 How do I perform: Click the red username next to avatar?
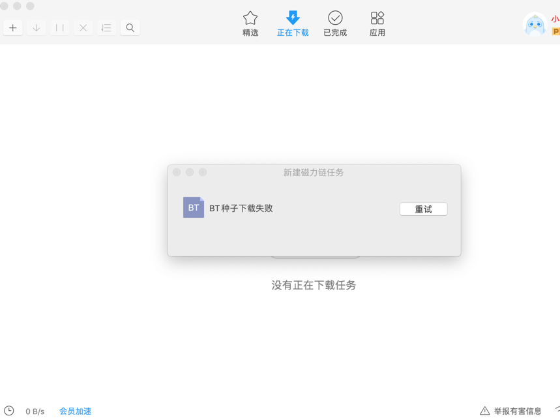coord(554,19)
